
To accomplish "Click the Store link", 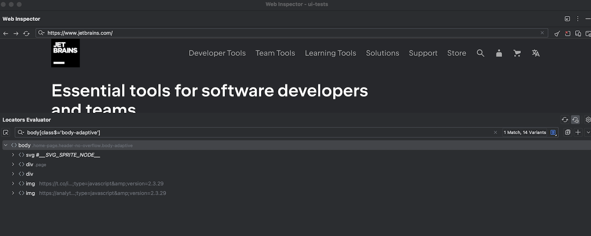I will point(457,53).
